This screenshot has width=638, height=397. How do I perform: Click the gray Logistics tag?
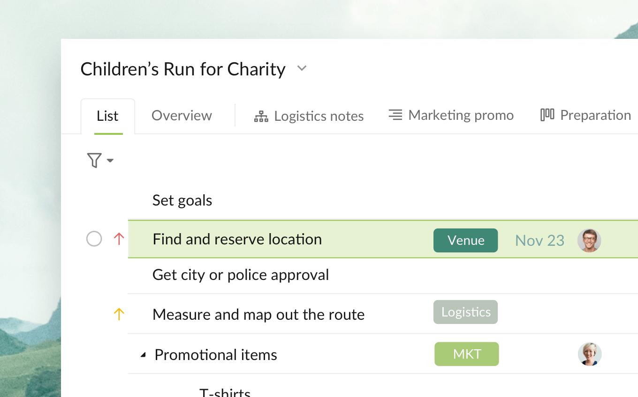coord(466,312)
